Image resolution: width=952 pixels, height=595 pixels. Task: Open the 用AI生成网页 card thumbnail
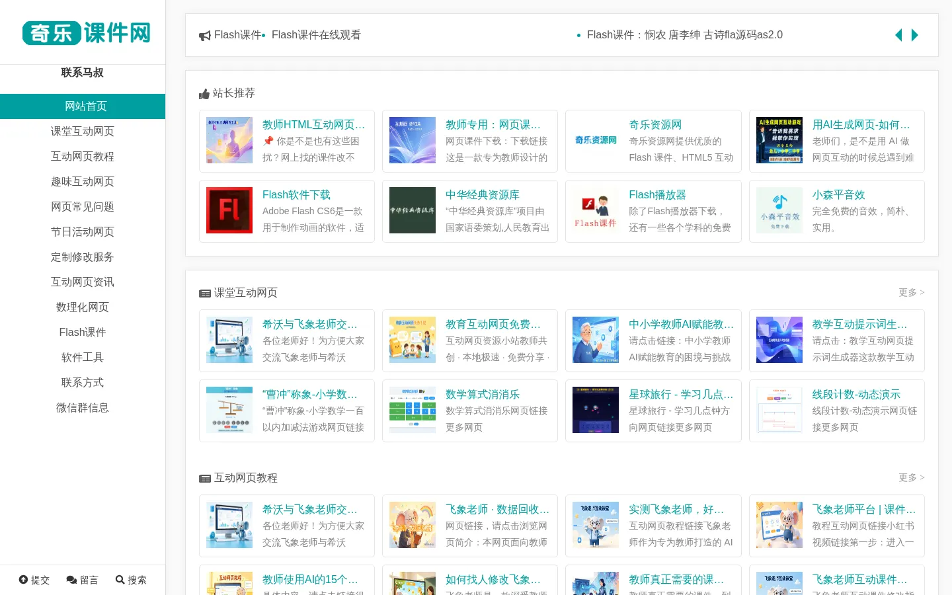tap(779, 140)
